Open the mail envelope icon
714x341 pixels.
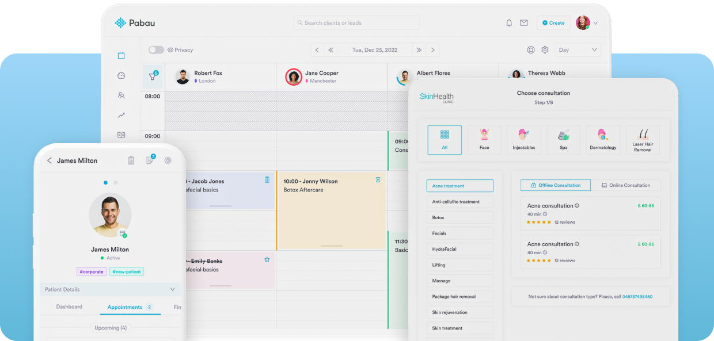tap(524, 23)
